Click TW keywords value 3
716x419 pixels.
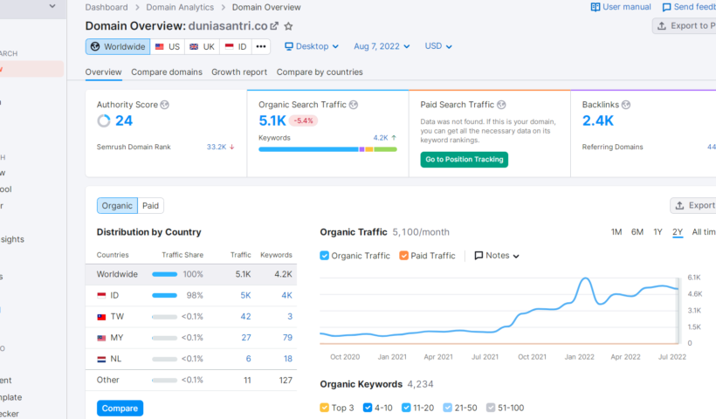pyautogui.click(x=290, y=316)
